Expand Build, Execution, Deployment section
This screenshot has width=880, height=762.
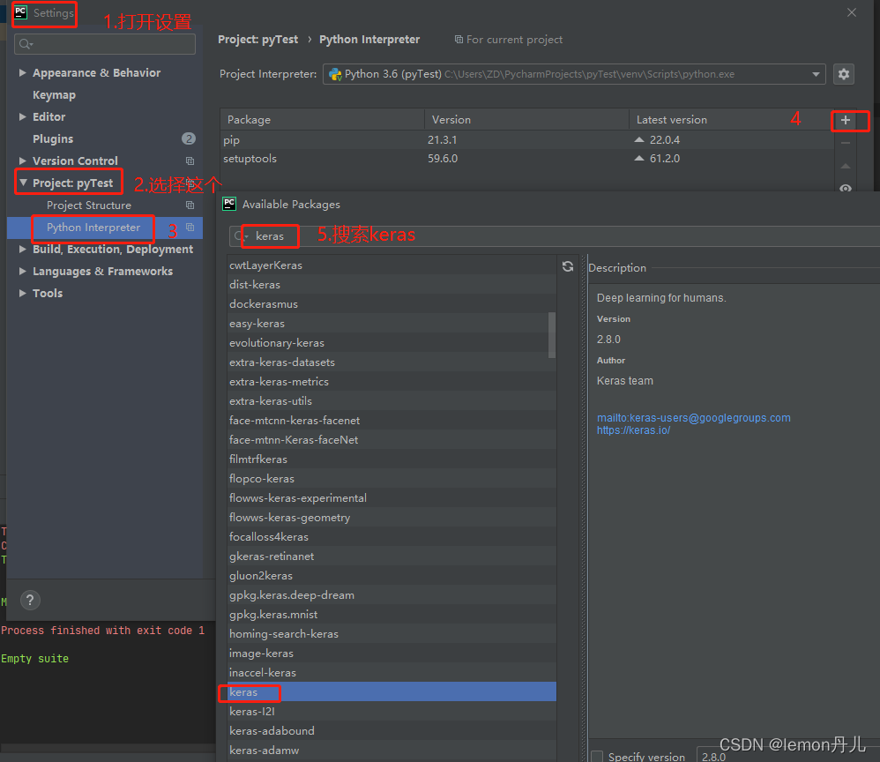point(22,250)
